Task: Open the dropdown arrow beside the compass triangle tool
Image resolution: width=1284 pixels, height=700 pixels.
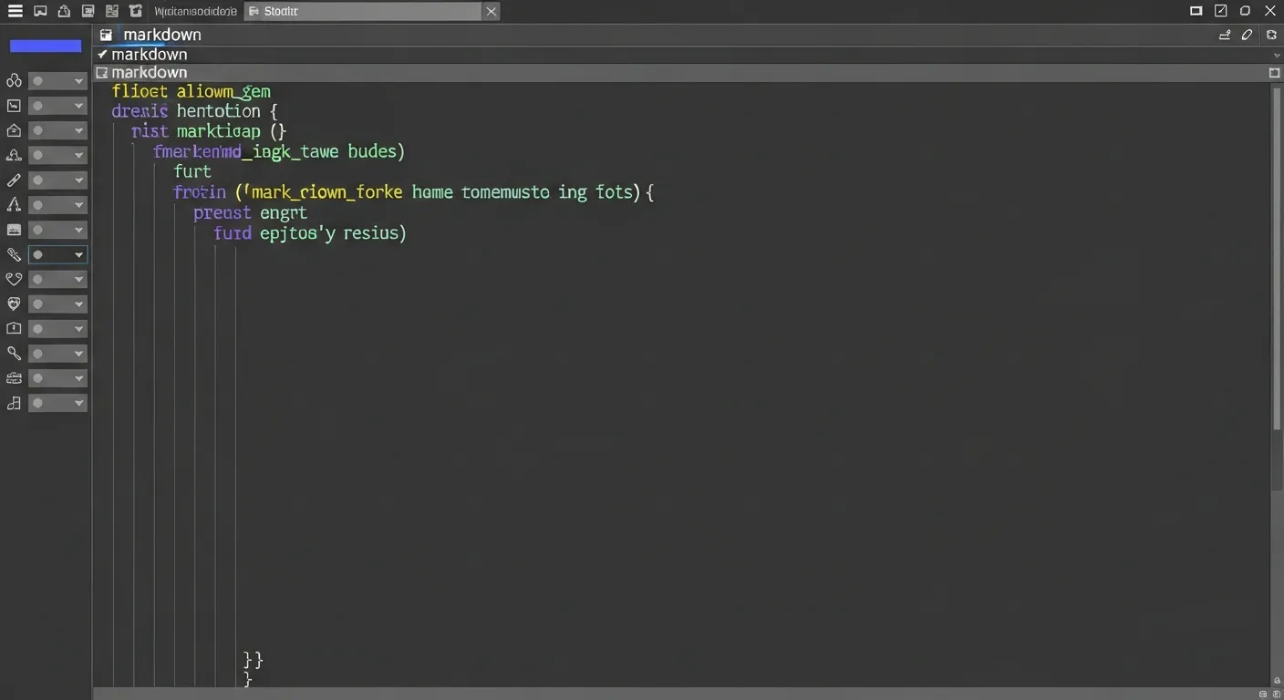Action: [x=79, y=205]
